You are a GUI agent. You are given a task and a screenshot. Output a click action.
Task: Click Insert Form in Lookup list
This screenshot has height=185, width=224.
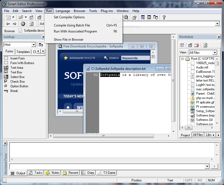(x=14, y=58)
